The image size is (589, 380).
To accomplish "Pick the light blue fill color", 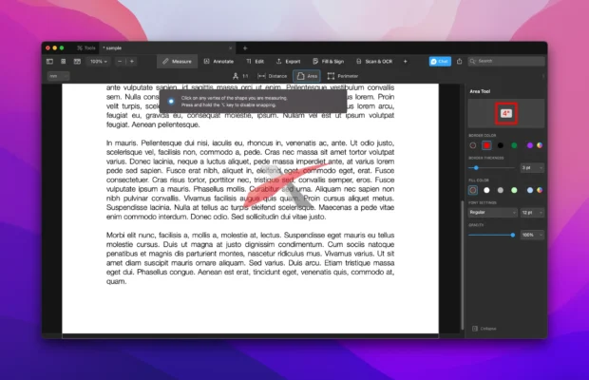I will click(530, 190).
